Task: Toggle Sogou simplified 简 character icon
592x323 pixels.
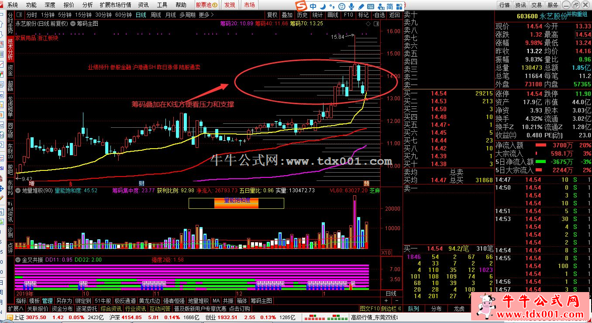Action: pos(389,7)
